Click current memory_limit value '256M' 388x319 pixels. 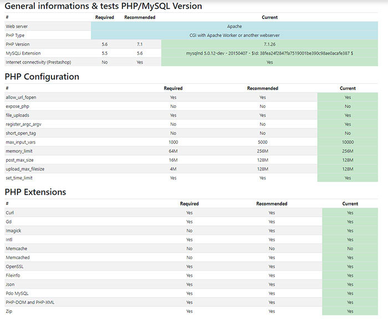348,151
